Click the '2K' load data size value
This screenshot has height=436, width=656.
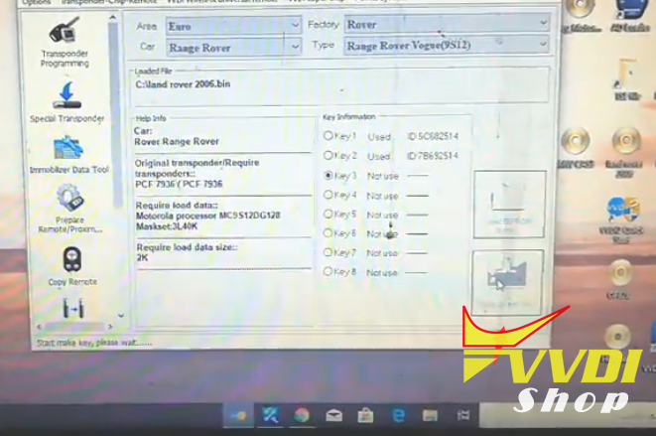pos(142,257)
